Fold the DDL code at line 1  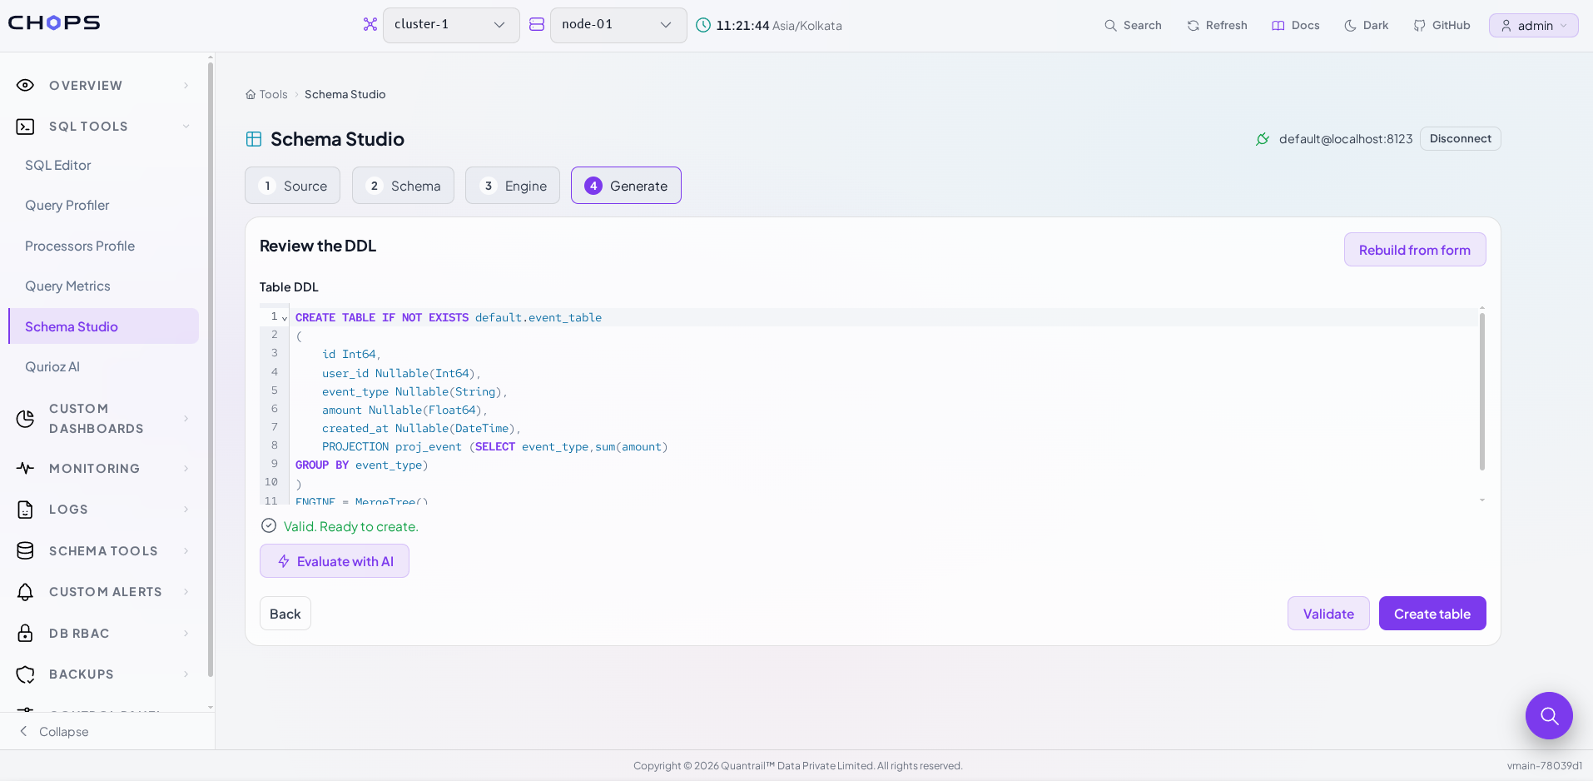click(x=285, y=318)
